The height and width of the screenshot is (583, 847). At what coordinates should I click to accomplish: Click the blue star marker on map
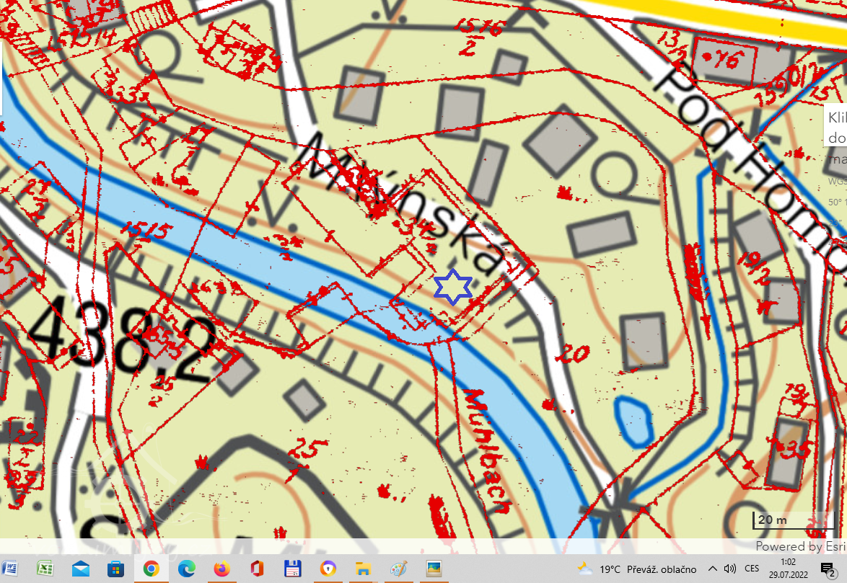[x=453, y=287]
